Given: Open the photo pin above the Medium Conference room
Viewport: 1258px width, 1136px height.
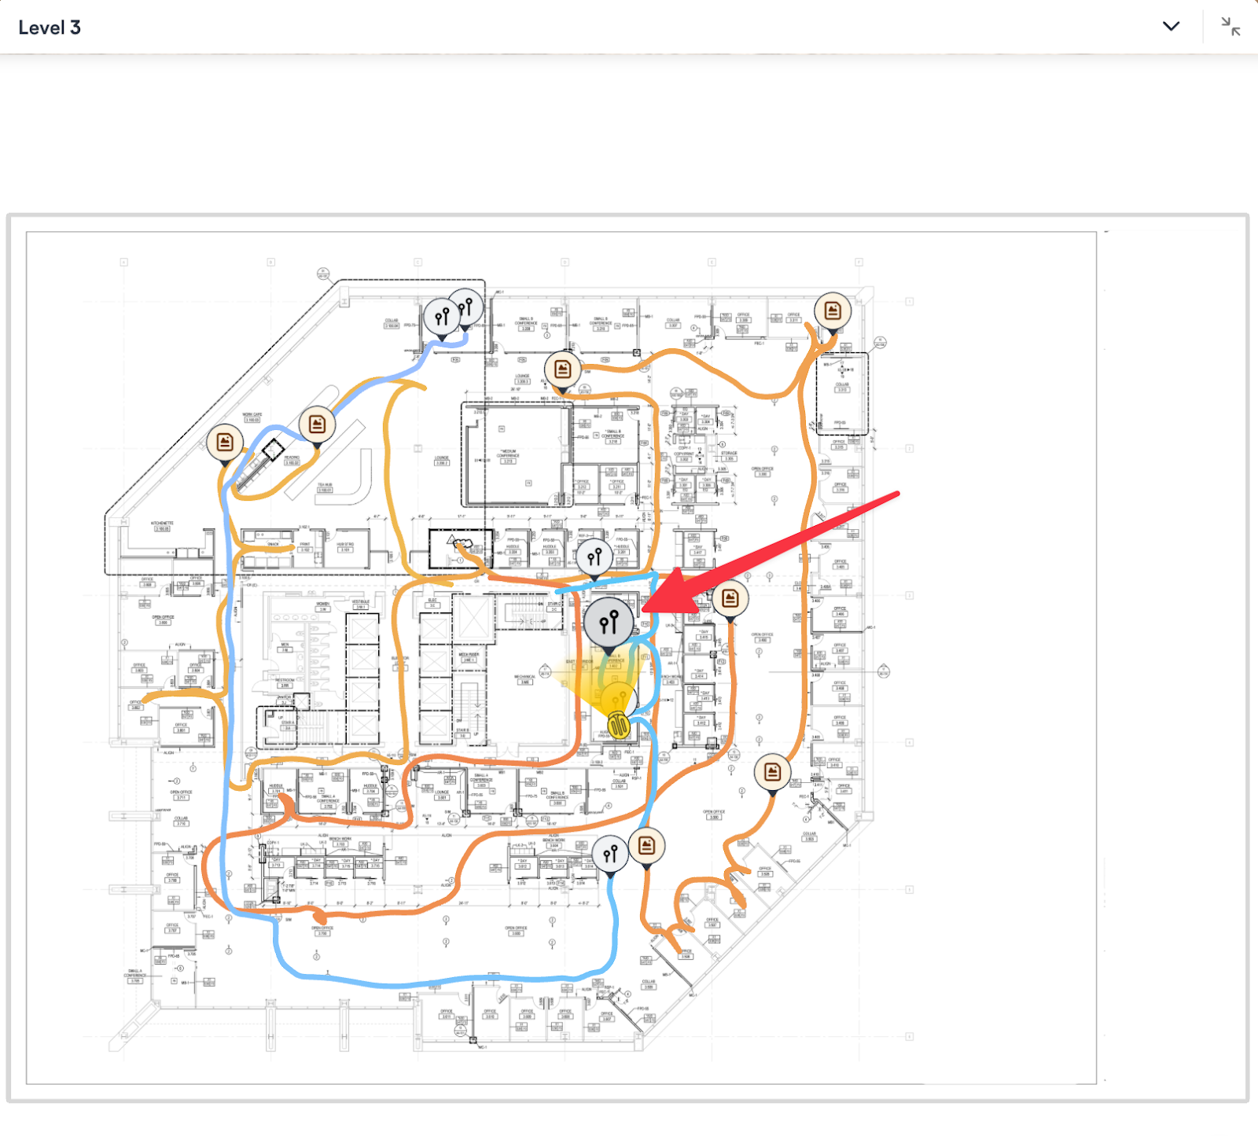Looking at the screenshot, I should click(563, 369).
